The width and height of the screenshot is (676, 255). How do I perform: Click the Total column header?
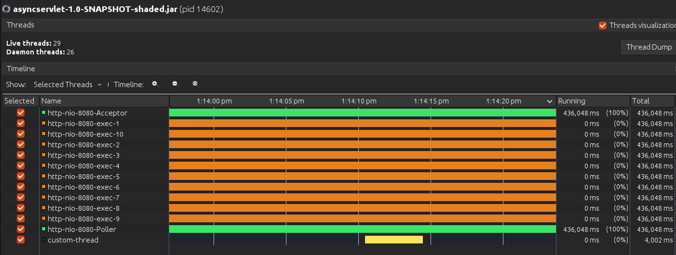click(652, 101)
